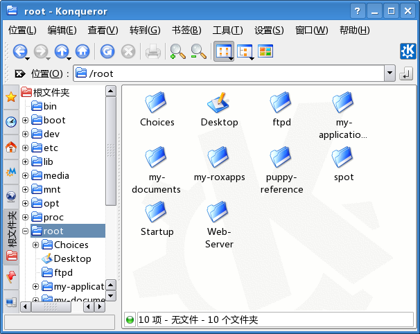Open the Home folder house sidebar tab

point(11,147)
